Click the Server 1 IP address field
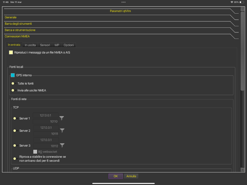247x185 pixels. tap(46, 116)
